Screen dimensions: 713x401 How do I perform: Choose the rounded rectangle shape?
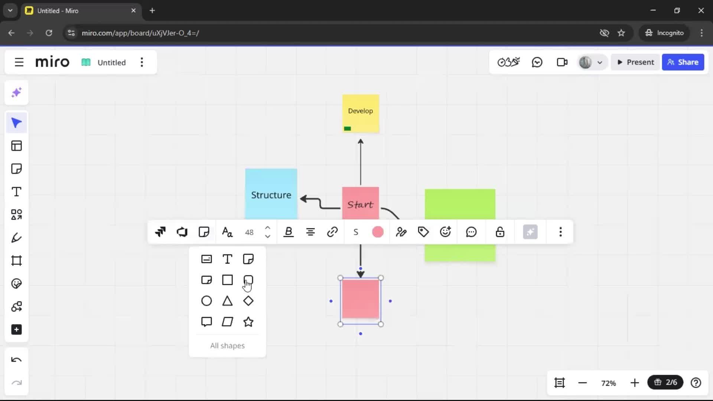click(x=248, y=280)
